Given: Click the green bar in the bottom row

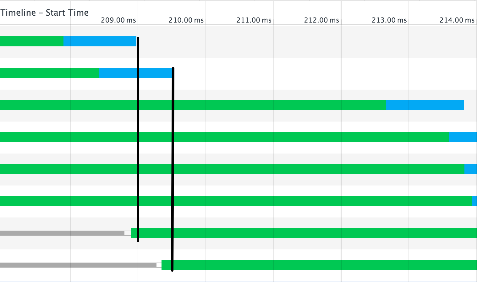Looking at the screenshot, I should [319, 265].
